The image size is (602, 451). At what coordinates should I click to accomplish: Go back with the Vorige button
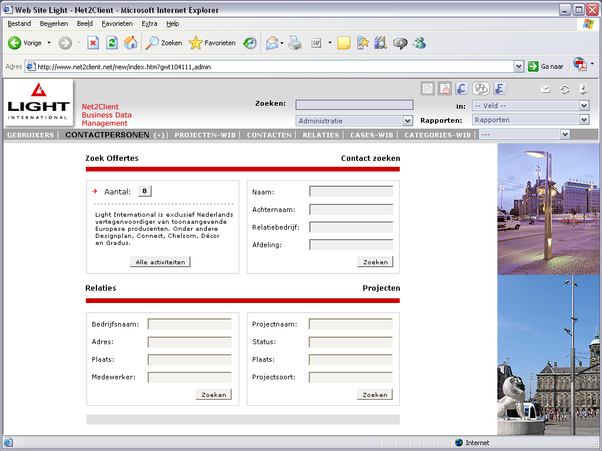point(25,43)
